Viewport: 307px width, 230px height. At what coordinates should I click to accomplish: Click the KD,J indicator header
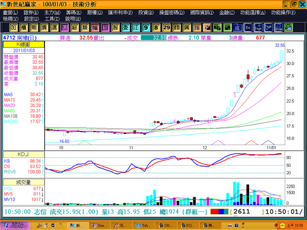pos(24,154)
